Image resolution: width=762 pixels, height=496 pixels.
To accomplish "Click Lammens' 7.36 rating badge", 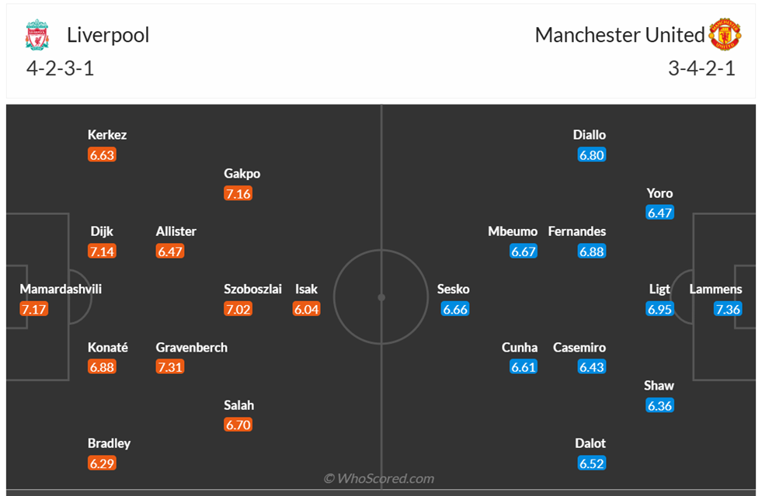I will [728, 309].
